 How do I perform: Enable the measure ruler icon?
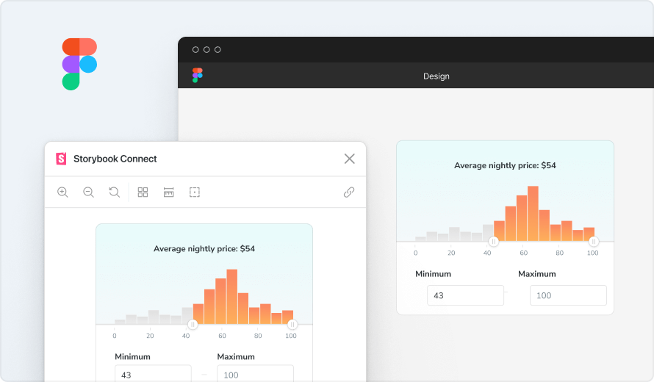point(168,192)
